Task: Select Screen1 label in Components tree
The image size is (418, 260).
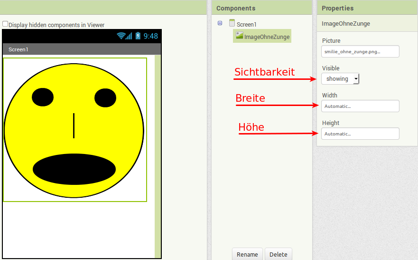Action: (x=247, y=24)
